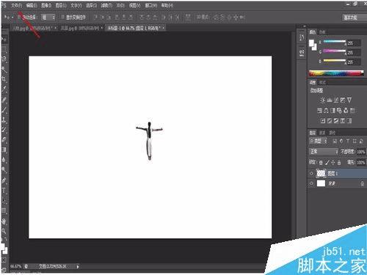Add a Brightness/Contrast adjustment

click(323, 100)
